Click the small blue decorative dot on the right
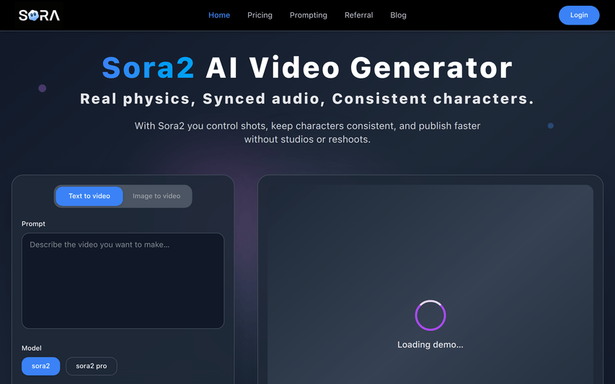 (551, 126)
